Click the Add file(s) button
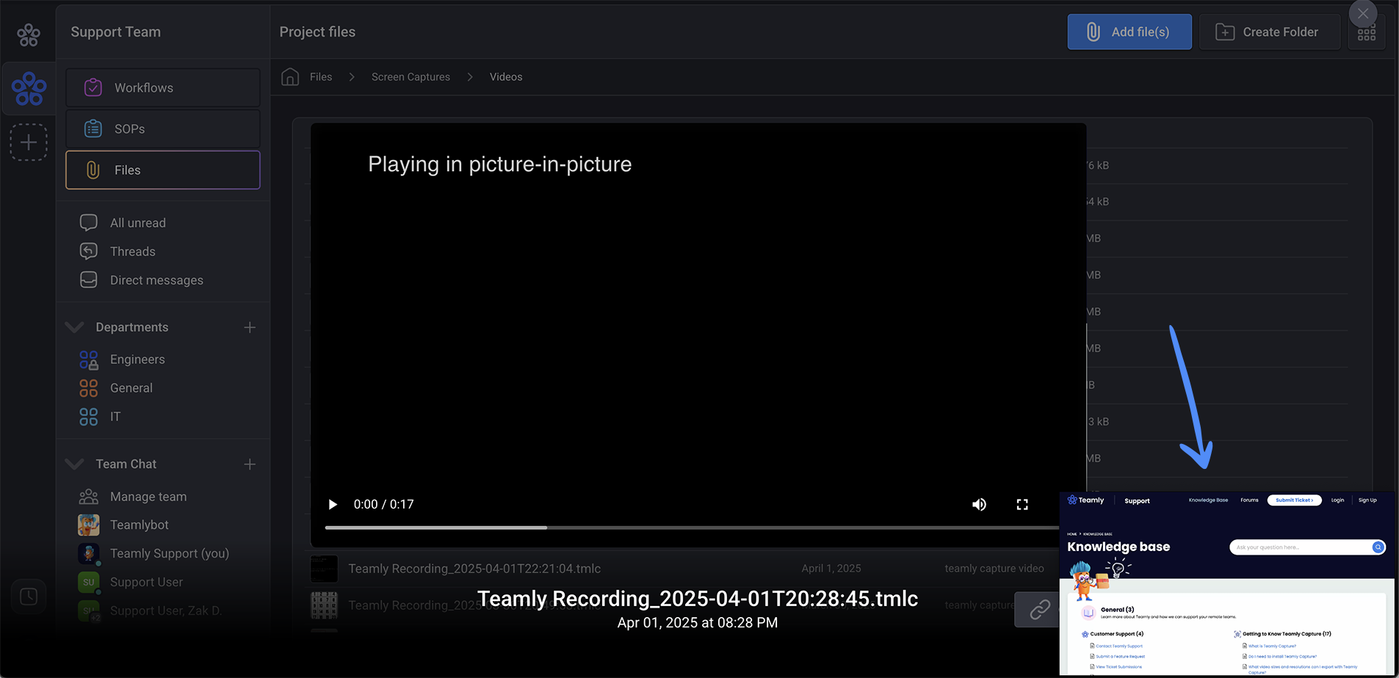Image resolution: width=1399 pixels, height=678 pixels. (1129, 32)
